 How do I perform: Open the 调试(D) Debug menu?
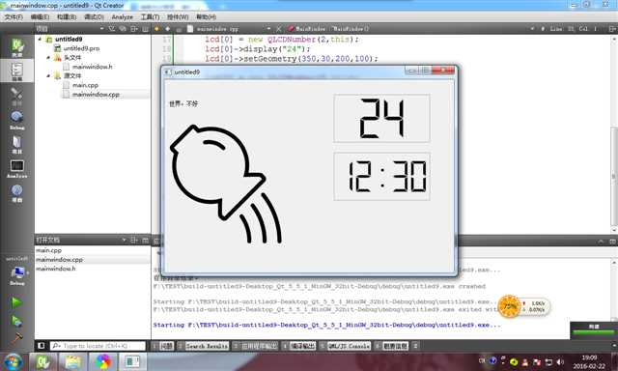pos(94,17)
